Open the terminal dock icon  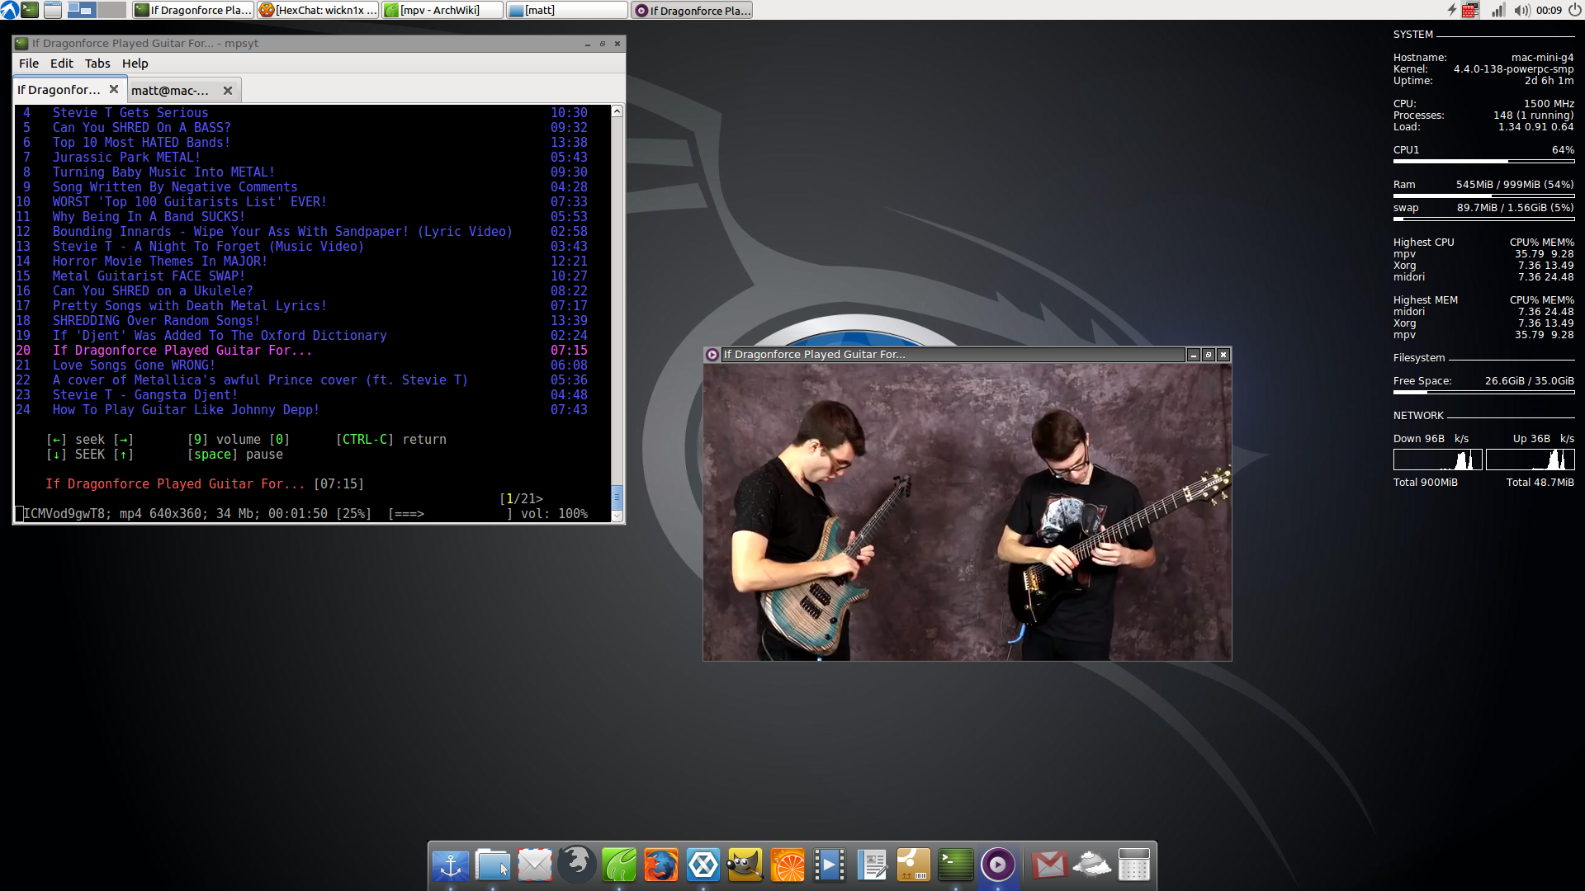click(955, 865)
